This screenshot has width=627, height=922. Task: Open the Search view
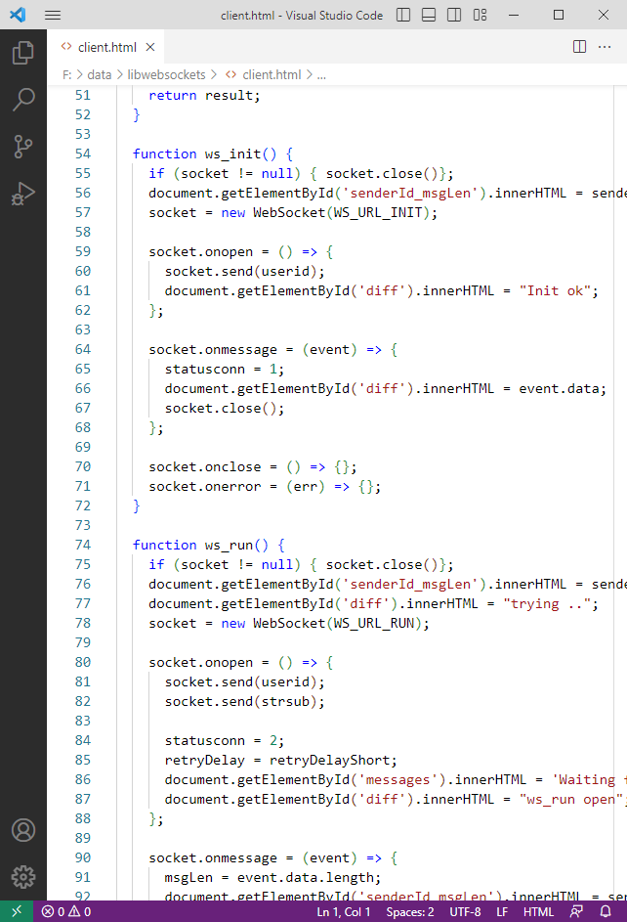(x=22, y=100)
